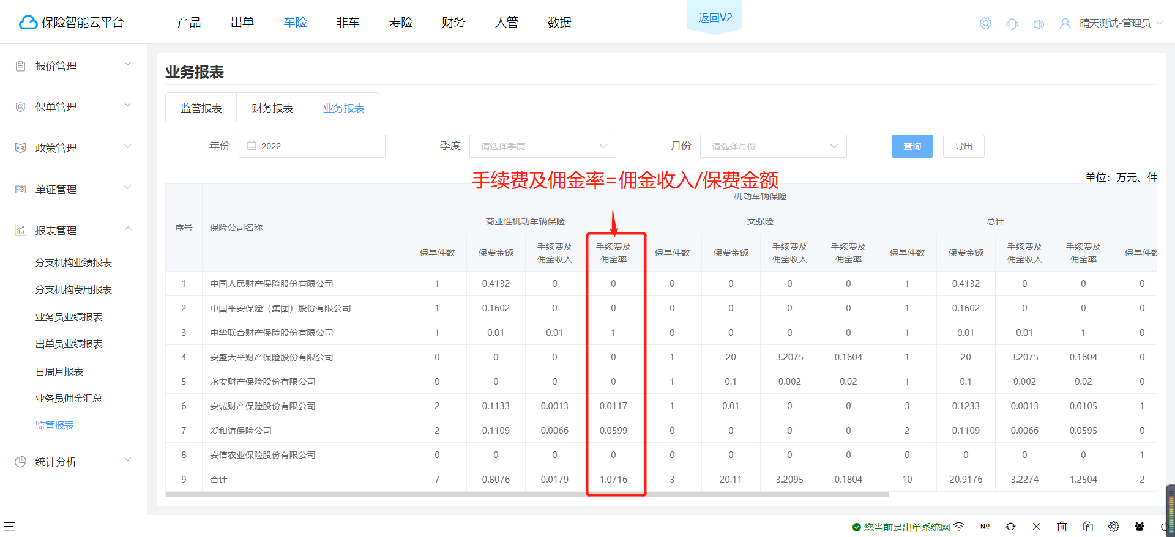Open the 财务 top menu
1175x537 pixels.
pyautogui.click(x=453, y=22)
